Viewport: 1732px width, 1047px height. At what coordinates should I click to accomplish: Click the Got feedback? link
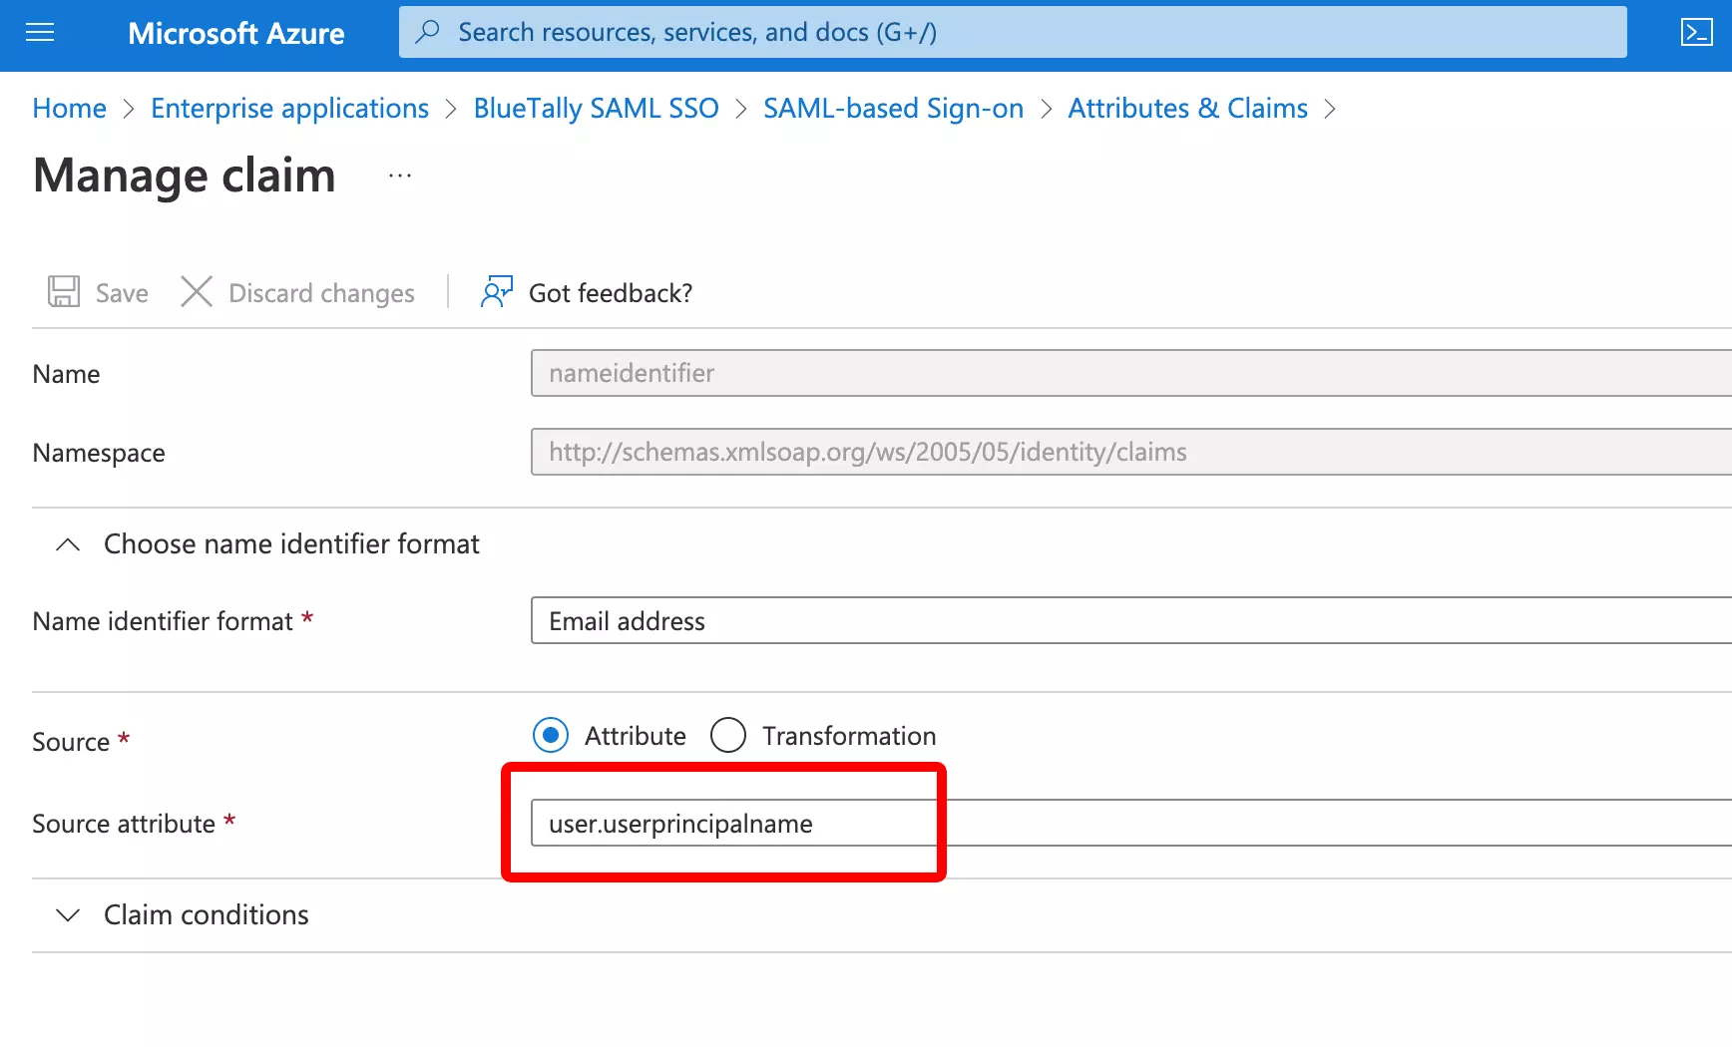pos(611,293)
